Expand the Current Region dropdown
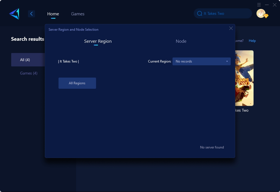Viewport: 280px width, 192px height. click(x=201, y=61)
